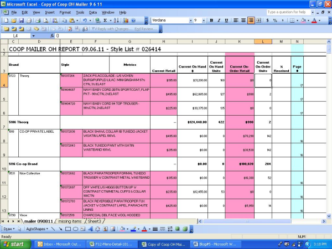Toggle italic formatting in the toolbar
The width and height of the screenshot is (332, 249).
tap(219, 20)
